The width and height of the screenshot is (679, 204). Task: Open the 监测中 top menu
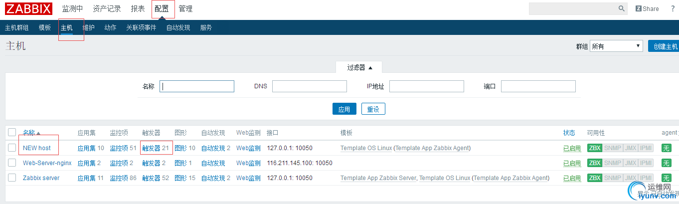click(72, 9)
